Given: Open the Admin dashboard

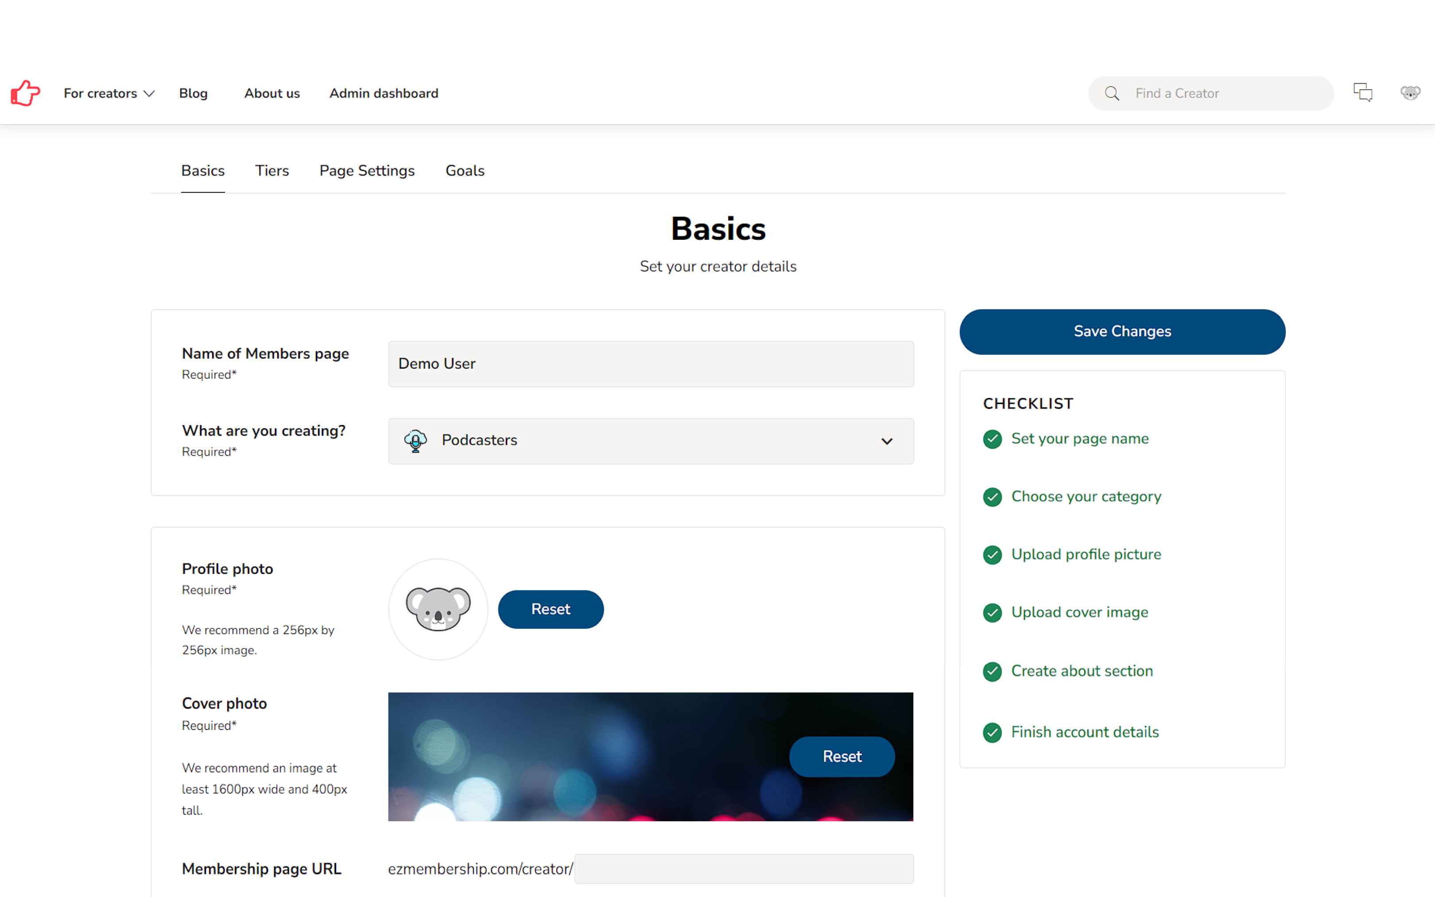Looking at the screenshot, I should pyautogui.click(x=384, y=93).
